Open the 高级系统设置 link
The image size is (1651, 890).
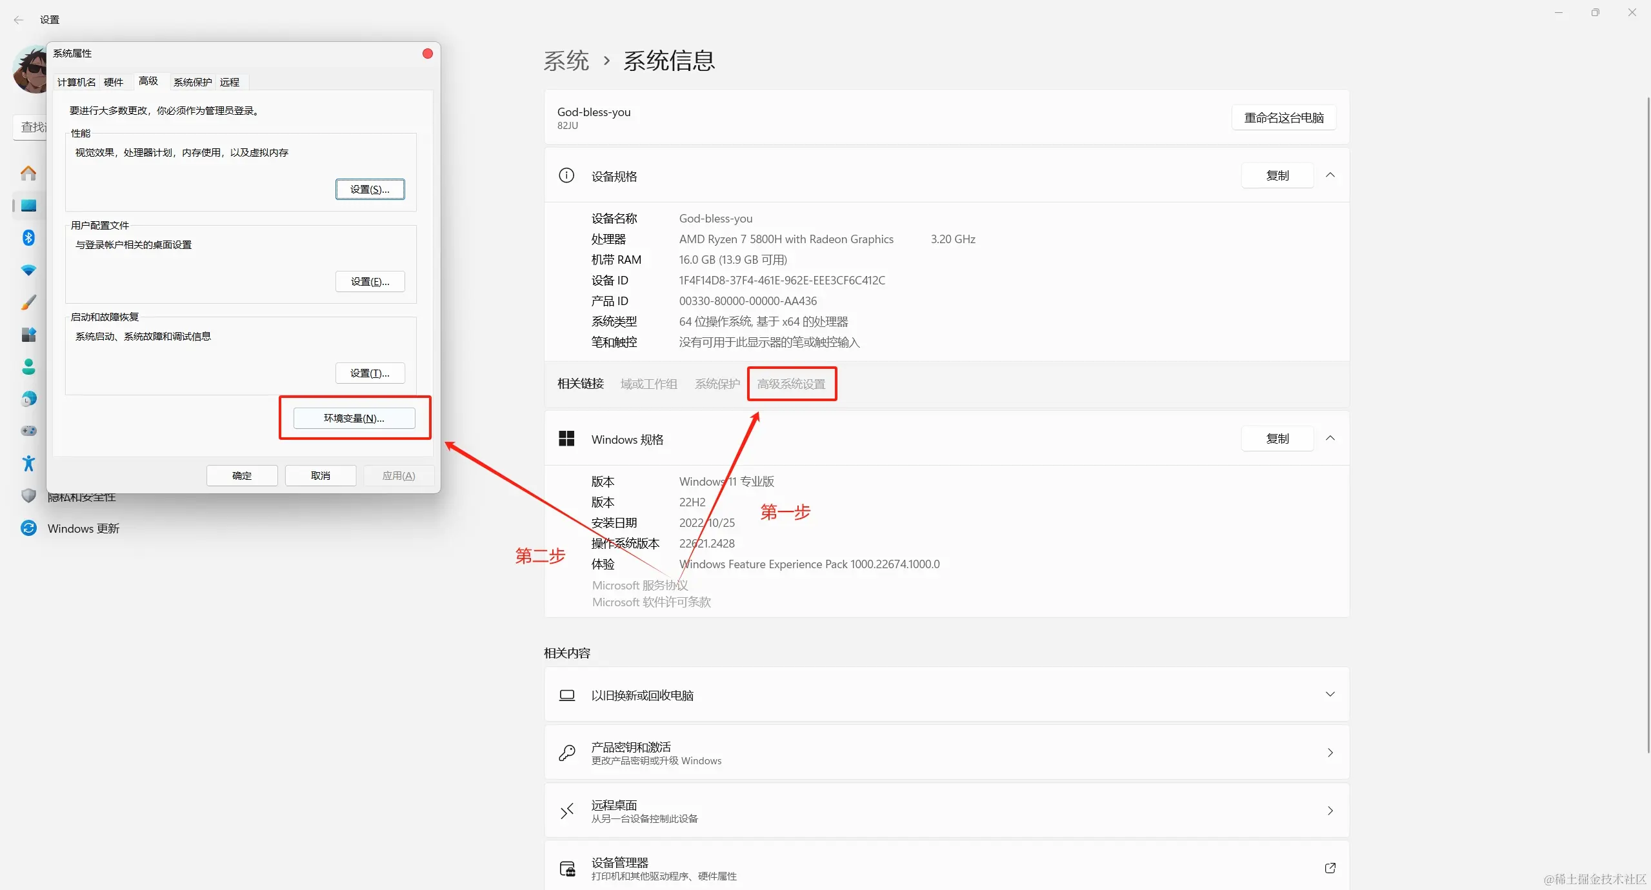[x=791, y=384]
